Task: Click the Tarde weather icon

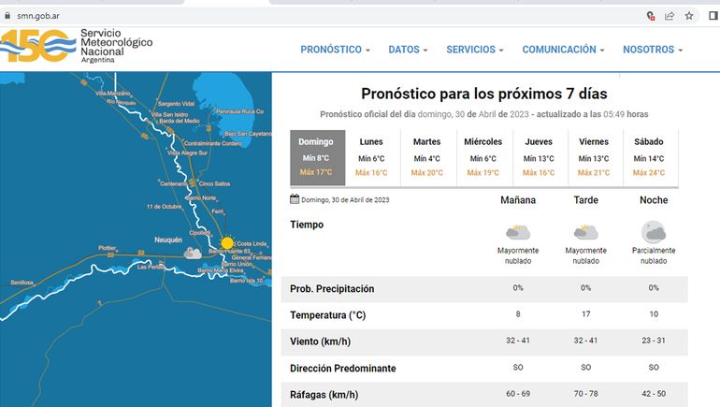Action: [x=585, y=232]
